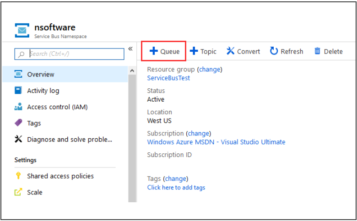Click the Refresh toolbar label
357x221 pixels.
click(292, 52)
